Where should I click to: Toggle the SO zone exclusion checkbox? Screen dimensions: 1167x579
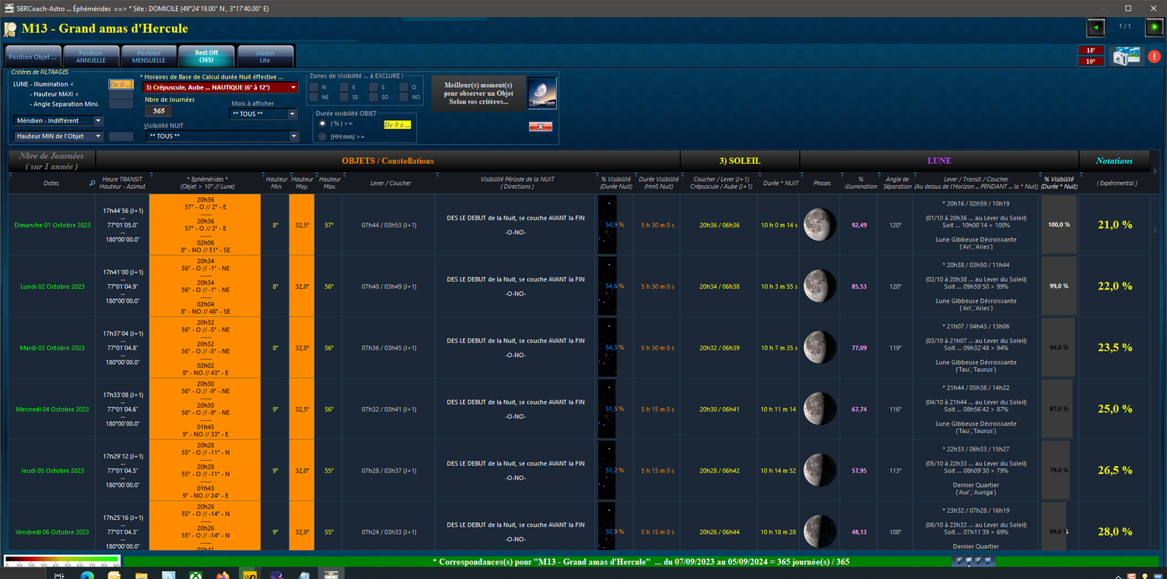point(373,97)
